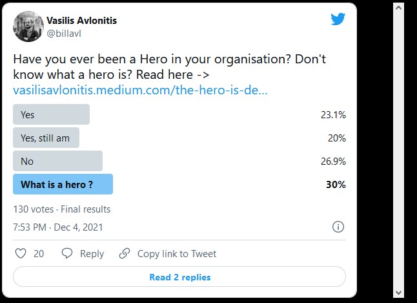Click the Reply text label
This screenshot has height=303, width=417.
coord(92,254)
